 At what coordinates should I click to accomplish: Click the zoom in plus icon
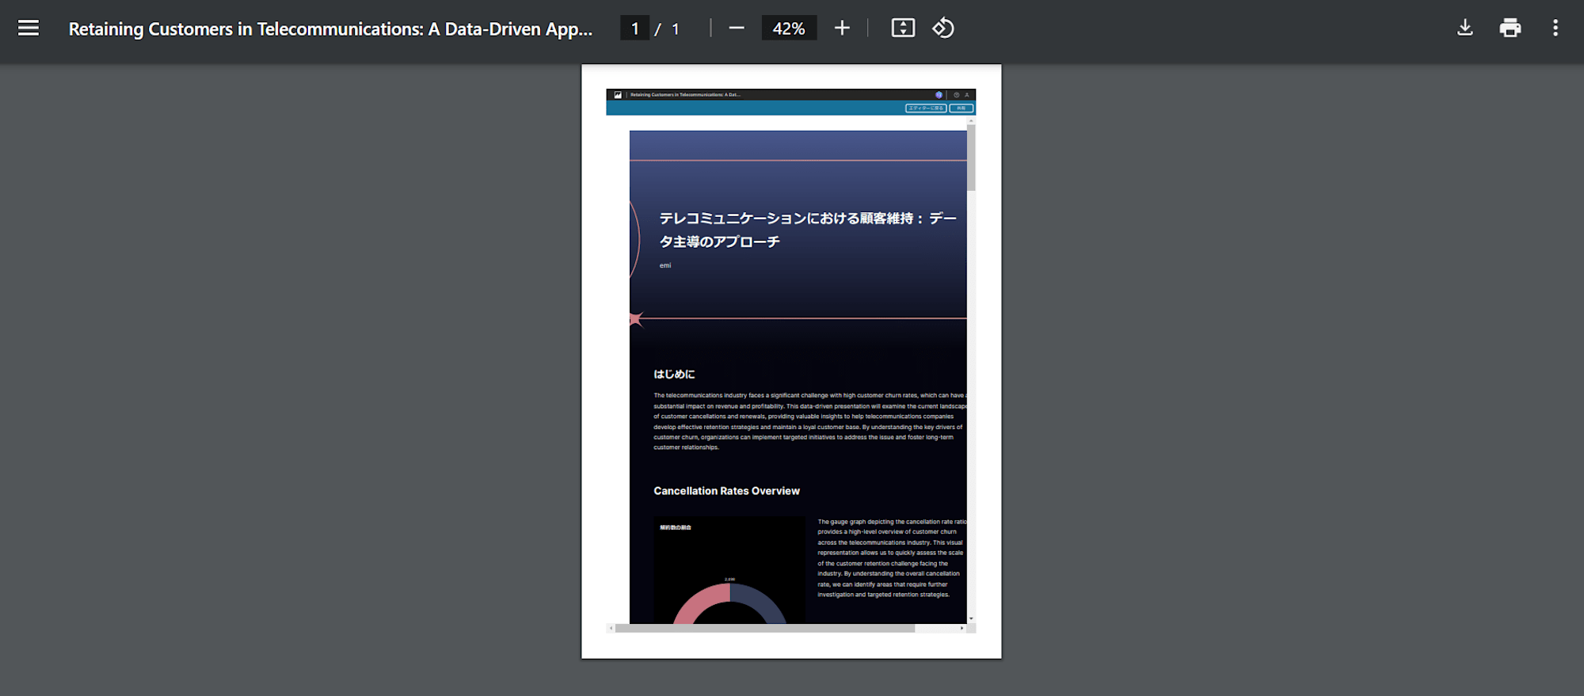click(842, 29)
